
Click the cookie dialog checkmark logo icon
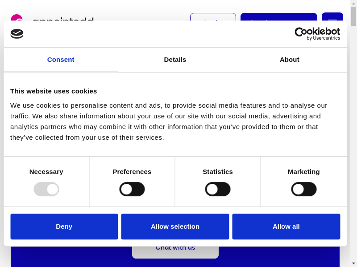point(17,34)
